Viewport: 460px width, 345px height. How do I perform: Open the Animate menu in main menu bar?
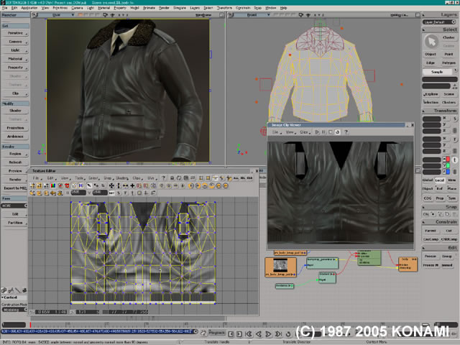[149, 8]
